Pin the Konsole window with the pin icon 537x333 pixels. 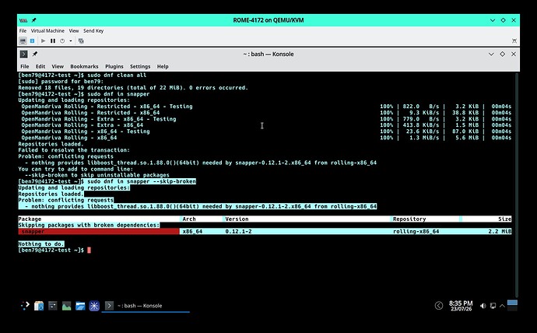click(x=34, y=54)
